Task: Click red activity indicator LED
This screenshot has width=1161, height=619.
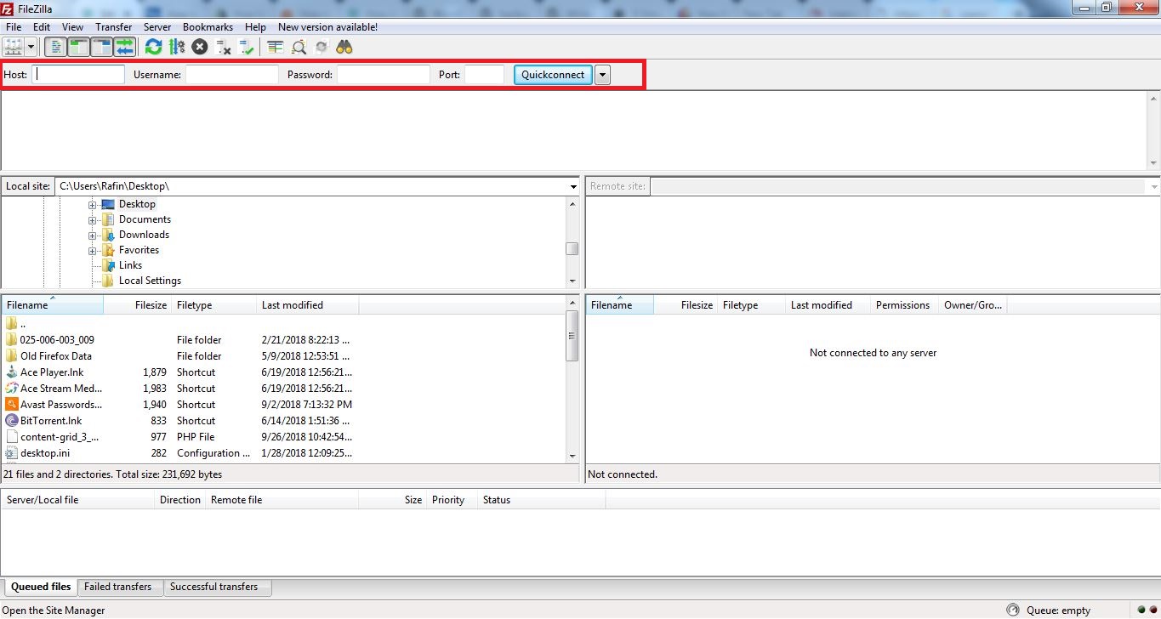Action: [x=1152, y=610]
